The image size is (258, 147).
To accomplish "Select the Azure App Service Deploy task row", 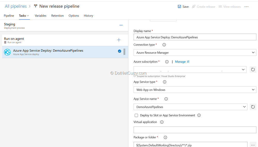I will pyautogui.click(x=65, y=52).
